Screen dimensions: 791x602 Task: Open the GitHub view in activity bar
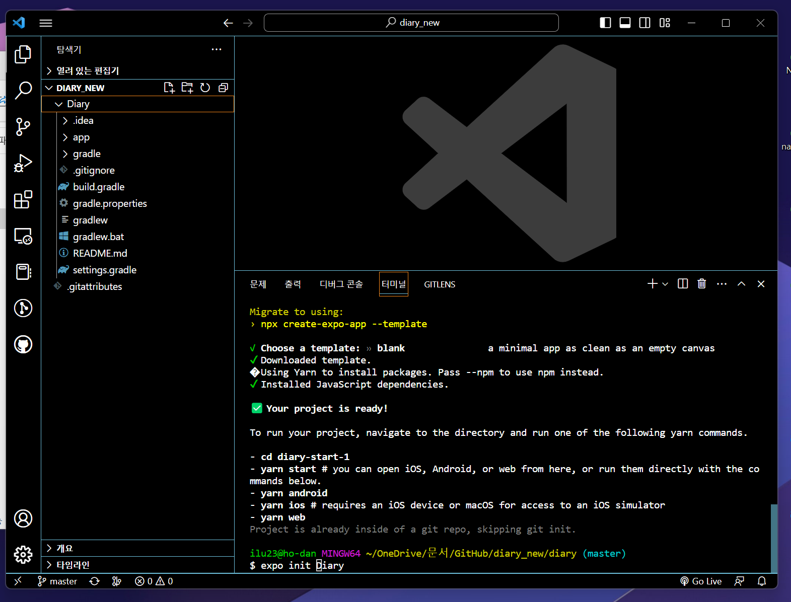pos(23,344)
